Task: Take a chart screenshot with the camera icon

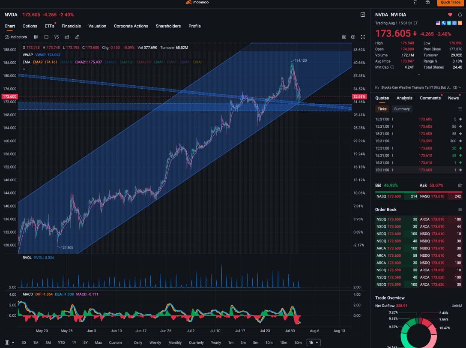Action: tap(344, 37)
